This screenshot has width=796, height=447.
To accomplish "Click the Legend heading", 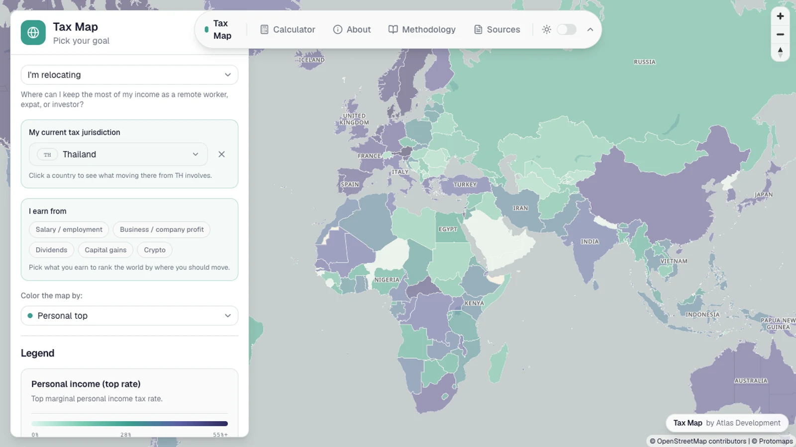I will pyautogui.click(x=37, y=353).
